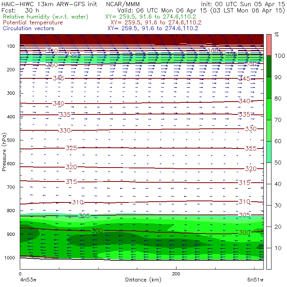Click the colorbar '40' value label

278,184
